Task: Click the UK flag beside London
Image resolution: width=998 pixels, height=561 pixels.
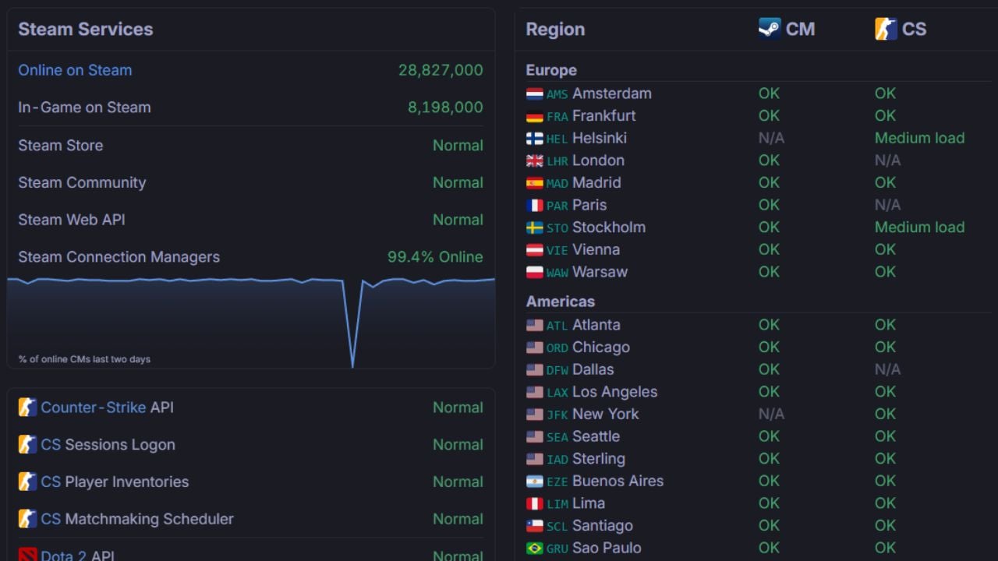Action: (535, 161)
